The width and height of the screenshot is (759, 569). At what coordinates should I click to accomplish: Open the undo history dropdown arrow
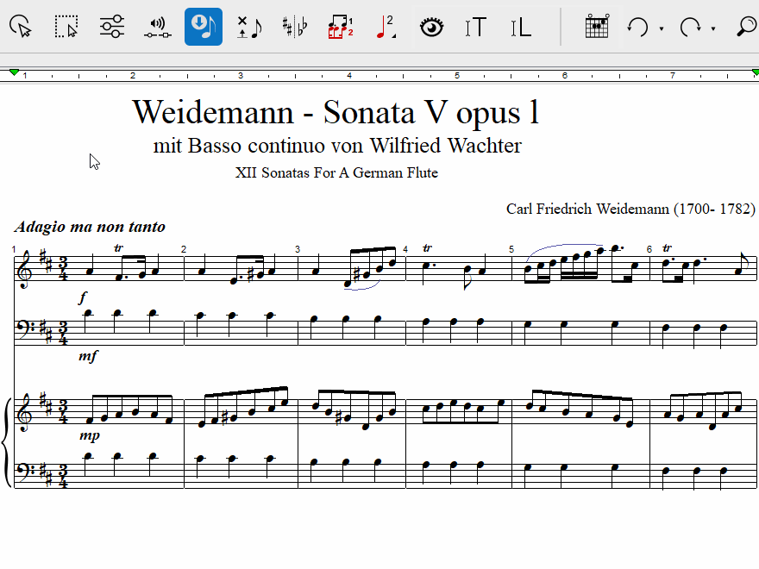pyautogui.click(x=662, y=28)
